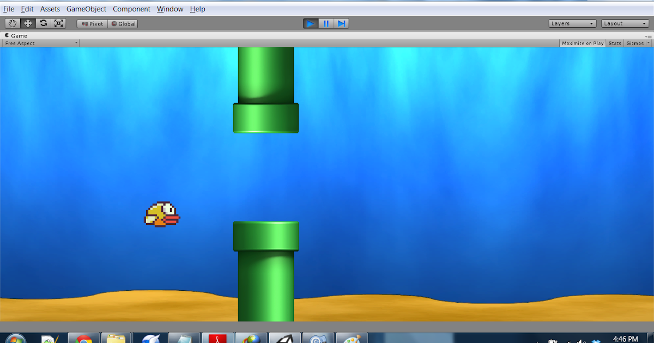
Task: Toggle the Stats overlay
Action: point(615,43)
